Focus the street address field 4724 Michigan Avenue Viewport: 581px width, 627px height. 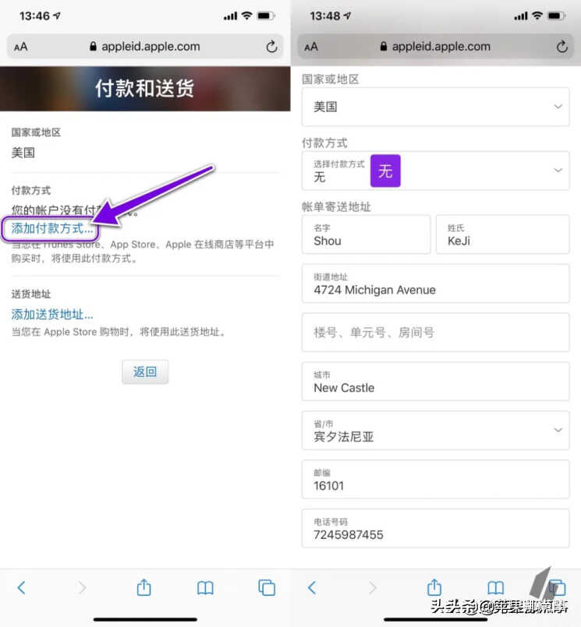pyautogui.click(x=435, y=284)
